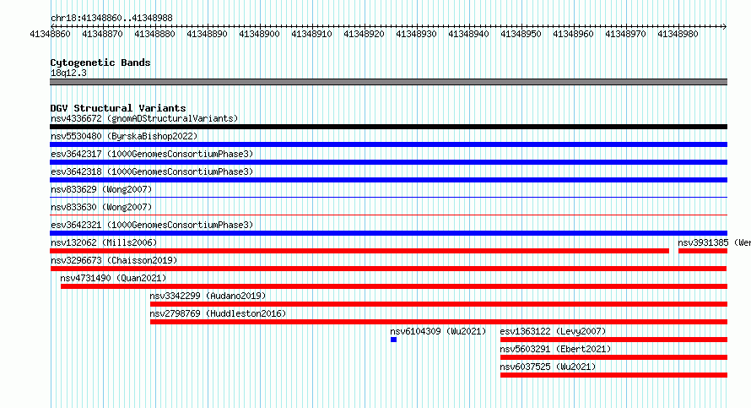
Task: Click ruler position 41348940
Action: click(468, 34)
